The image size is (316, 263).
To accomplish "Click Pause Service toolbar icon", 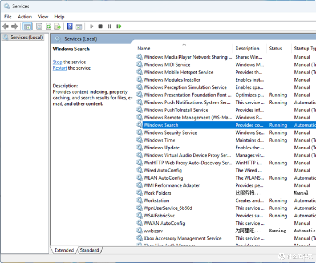I will point(109,26).
